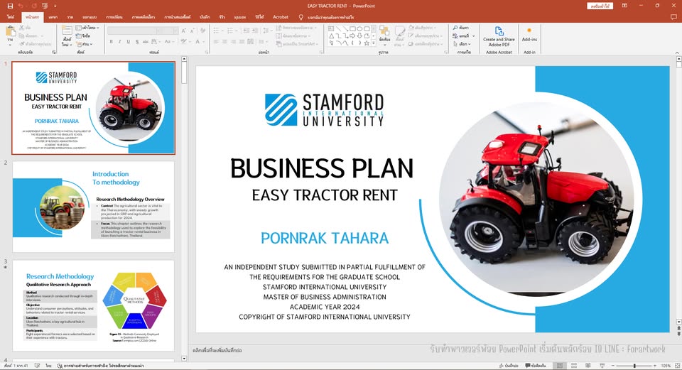Click the Paste clipboard icon

[x=11, y=31]
